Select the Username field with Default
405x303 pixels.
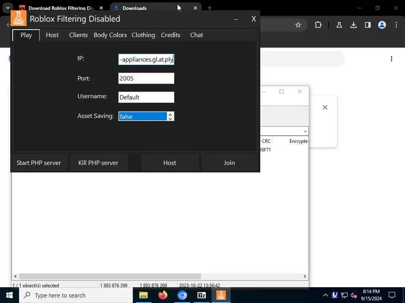click(146, 97)
